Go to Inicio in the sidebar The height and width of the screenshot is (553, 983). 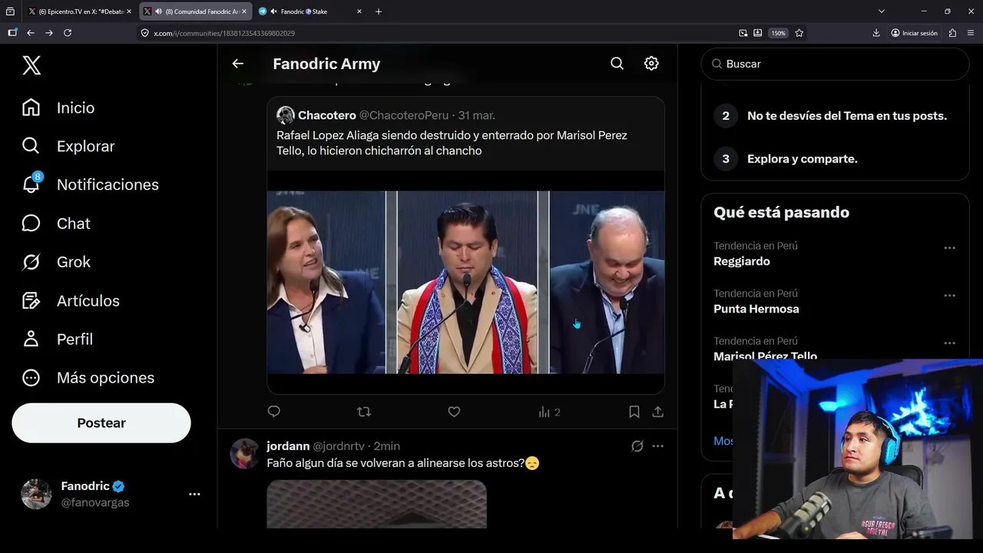pos(58,108)
